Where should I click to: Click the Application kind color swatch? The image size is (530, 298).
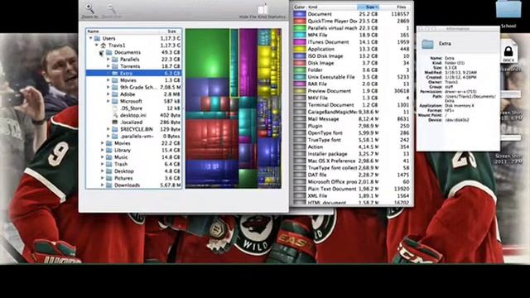pos(300,49)
